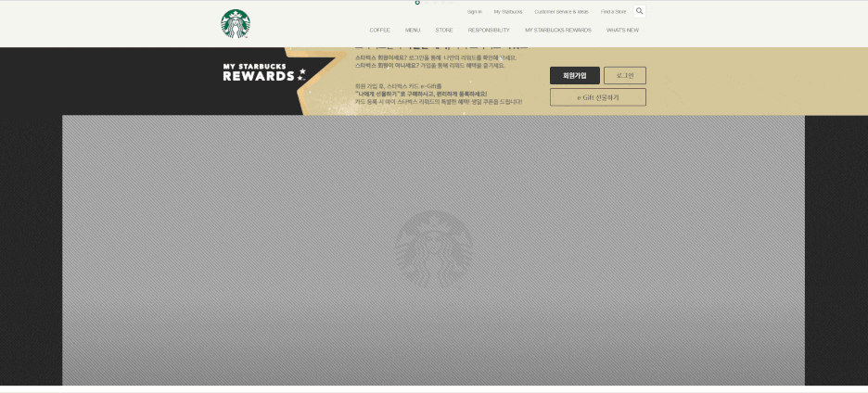Open the MENU navigation item
This screenshot has height=393, width=868.
413,31
